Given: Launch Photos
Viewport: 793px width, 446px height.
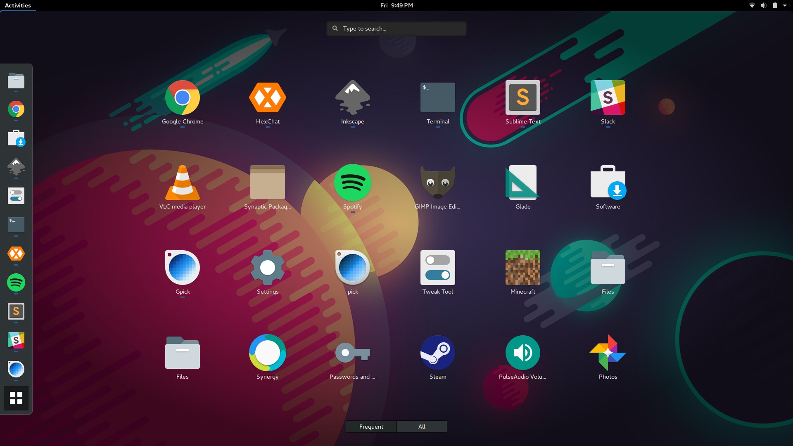Looking at the screenshot, I should pos(608,353).
